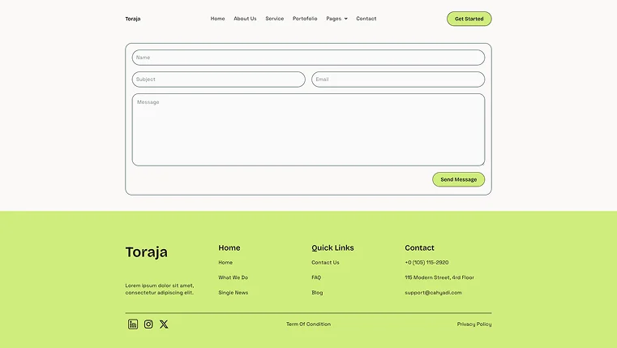Open the FAQ footer link
The width and height of the screenshot is (617, 348).
point(316,277)
